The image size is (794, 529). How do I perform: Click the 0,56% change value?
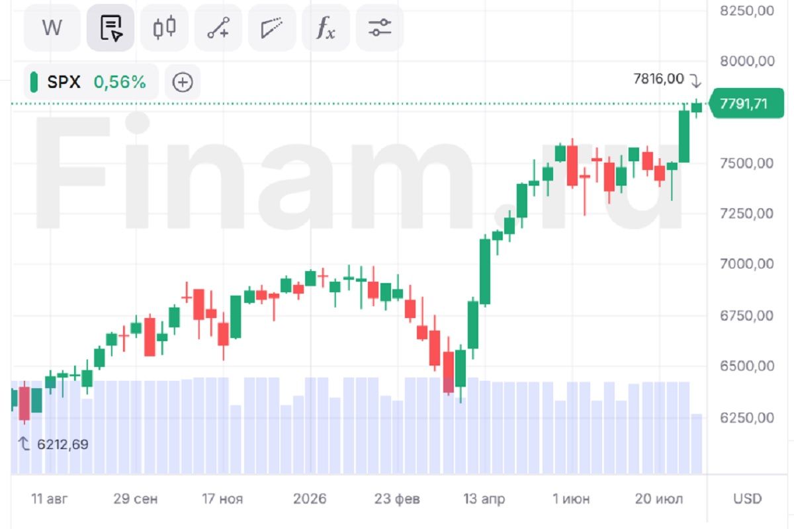coord(119,82)
